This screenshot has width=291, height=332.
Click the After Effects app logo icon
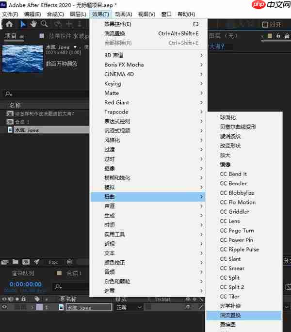[3, 5]
